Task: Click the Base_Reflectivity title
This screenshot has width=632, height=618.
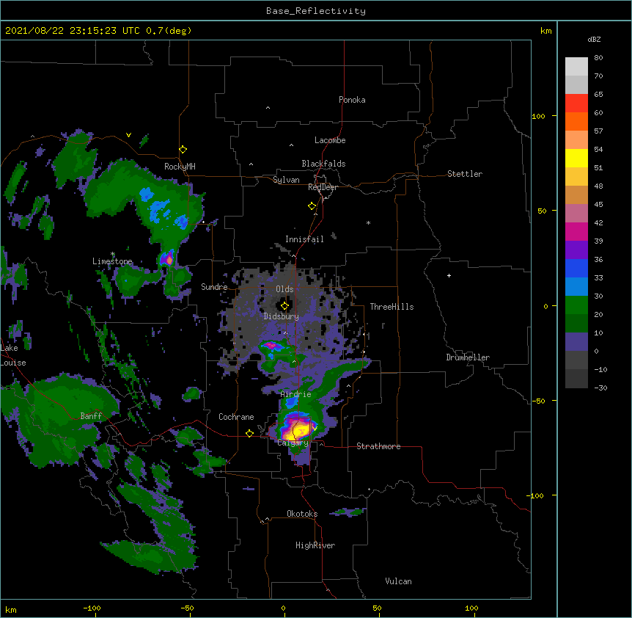Action: click(x=316, y=11)
